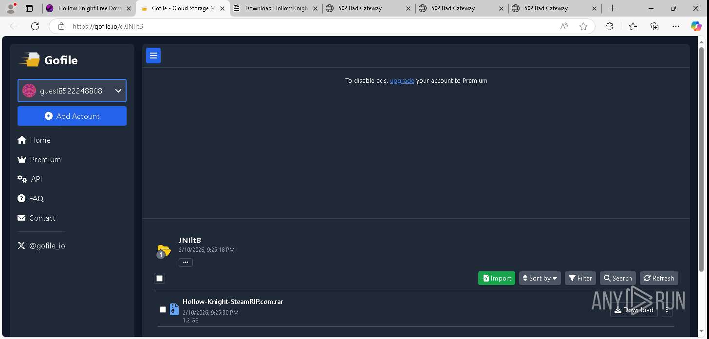Click the upgrade link
This screenshot has height=339, width=709.
click(x=402, y=81)
